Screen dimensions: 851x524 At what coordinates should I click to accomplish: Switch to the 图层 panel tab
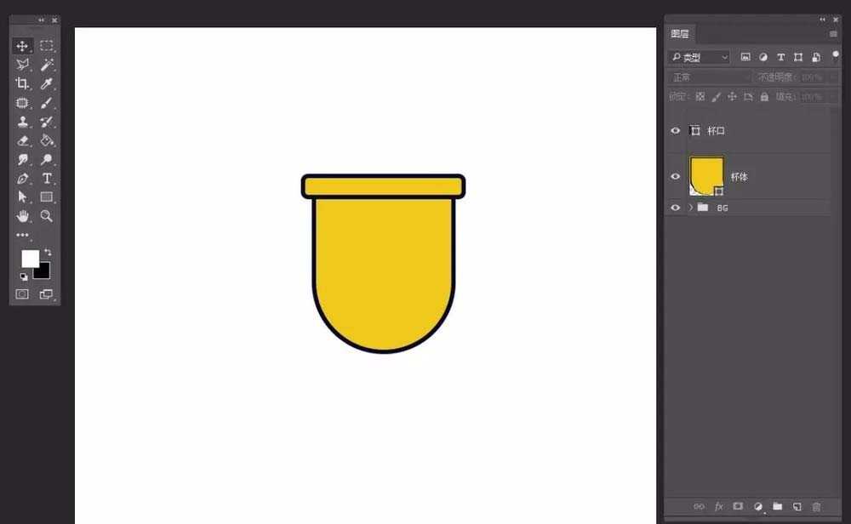click(x=680, y=34)
